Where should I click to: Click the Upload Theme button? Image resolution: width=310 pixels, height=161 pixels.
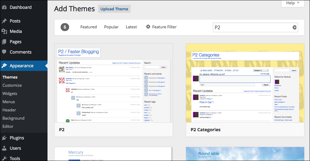pyautogui.click(x=114, y=9)
